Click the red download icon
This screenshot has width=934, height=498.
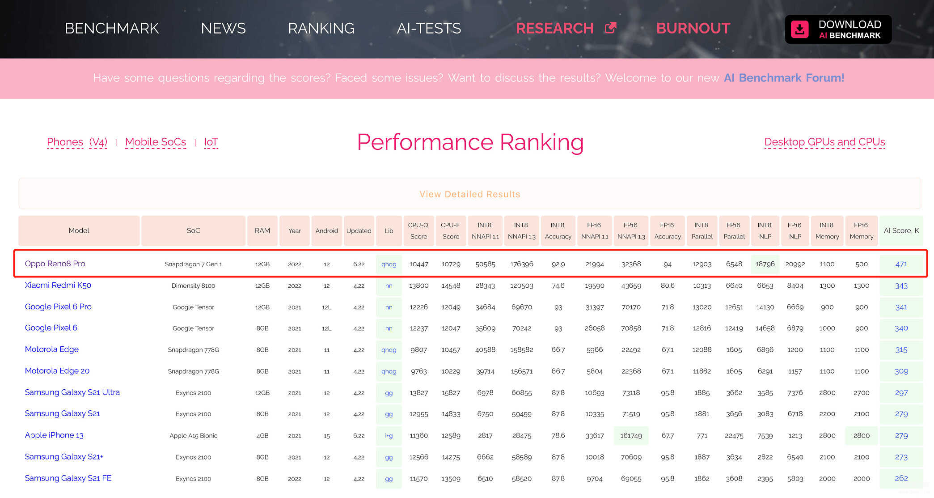(799, 30)
